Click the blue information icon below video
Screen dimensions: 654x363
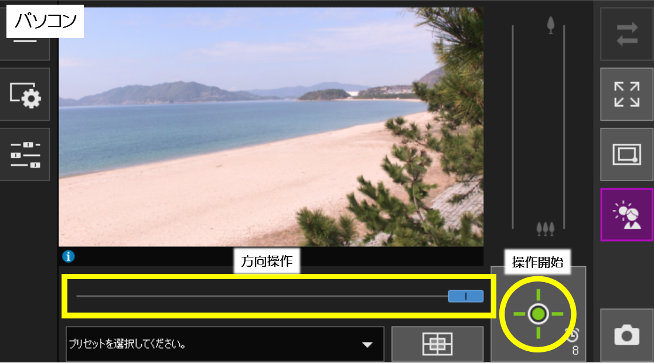click(69, 256)
